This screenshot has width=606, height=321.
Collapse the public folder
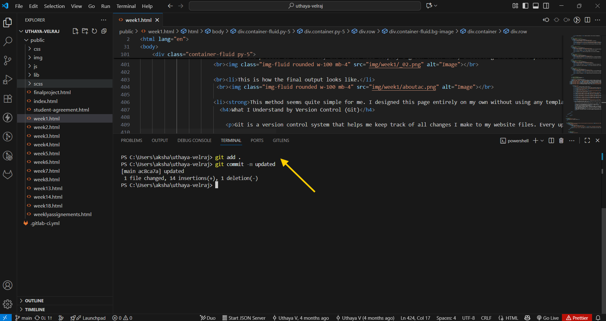pos(65,40)
